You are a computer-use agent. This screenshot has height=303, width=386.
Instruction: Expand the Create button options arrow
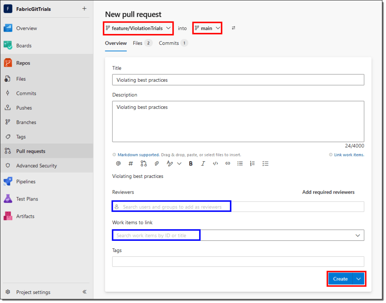pos(358,279)
